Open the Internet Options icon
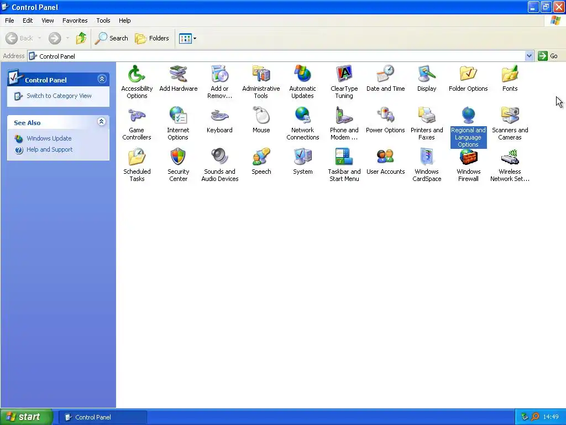 (x=179, y=115)
